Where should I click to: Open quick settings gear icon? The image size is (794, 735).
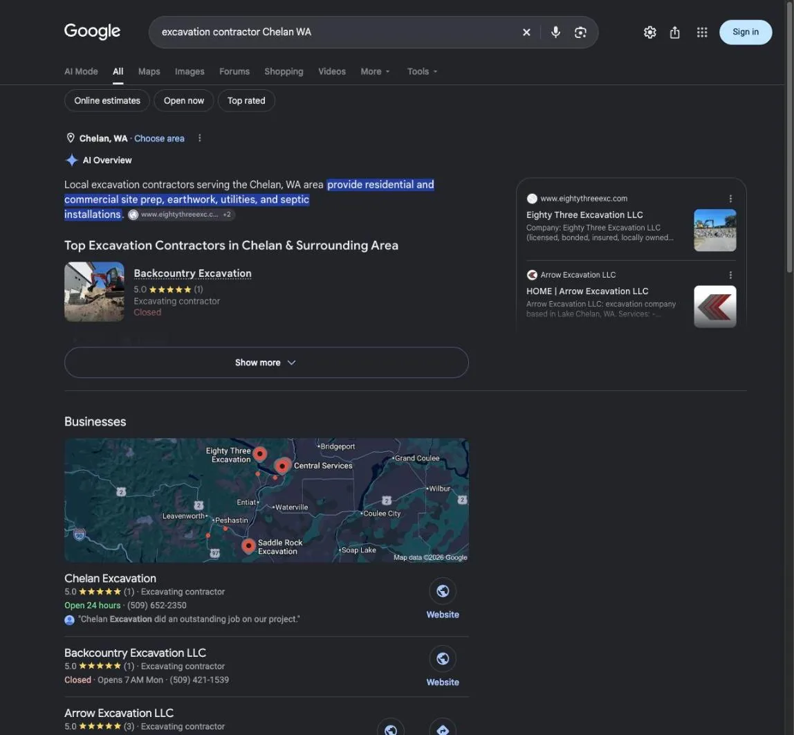(x=649, y=32)
